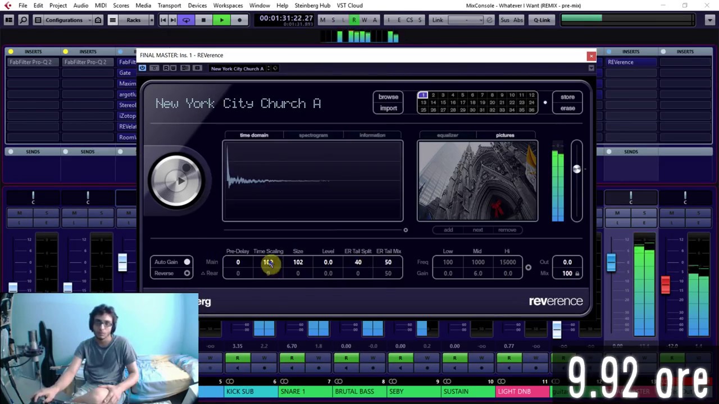
Task: Click the REVerence large play button
Action: click(176, 181)
